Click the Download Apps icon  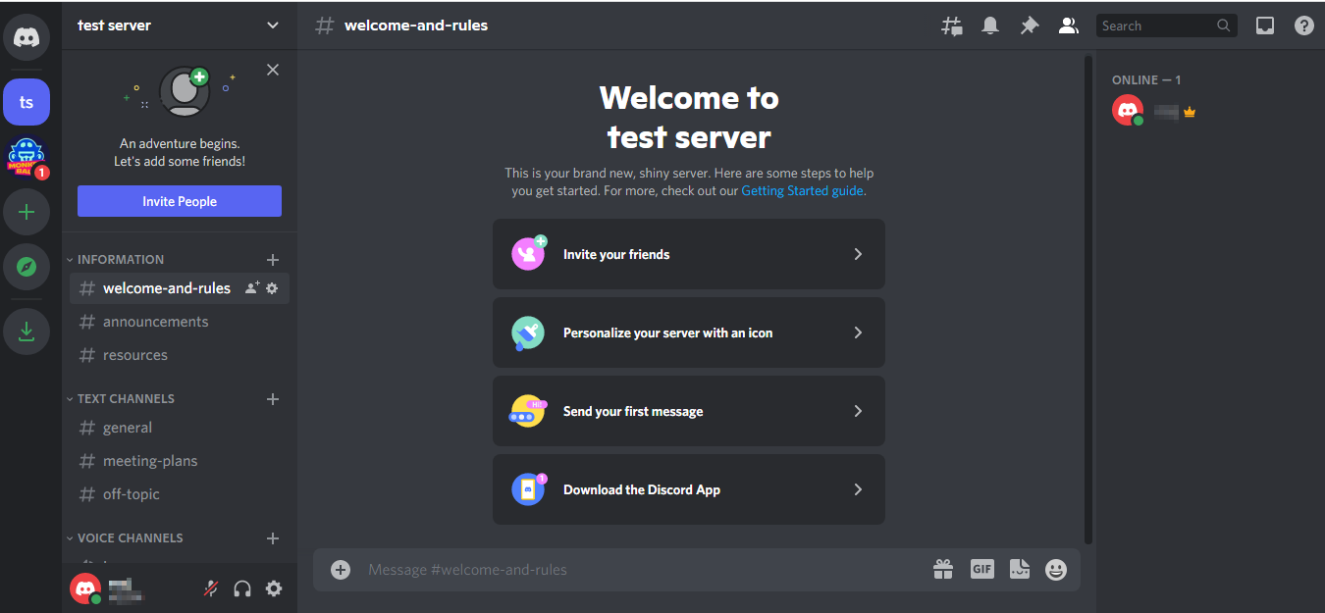(26, 332)
